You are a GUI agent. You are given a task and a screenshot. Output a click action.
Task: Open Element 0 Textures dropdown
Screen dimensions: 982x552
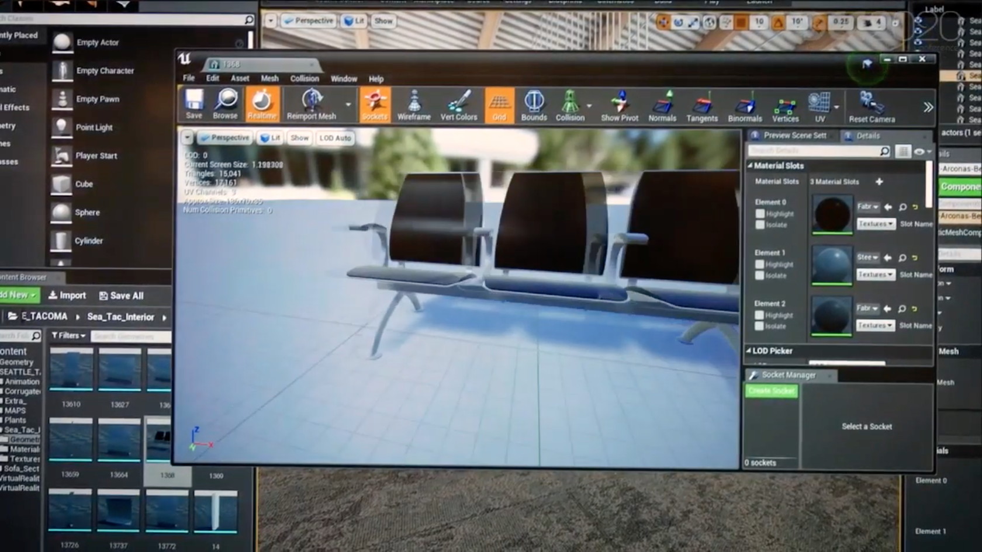click(x=876, y=224)
